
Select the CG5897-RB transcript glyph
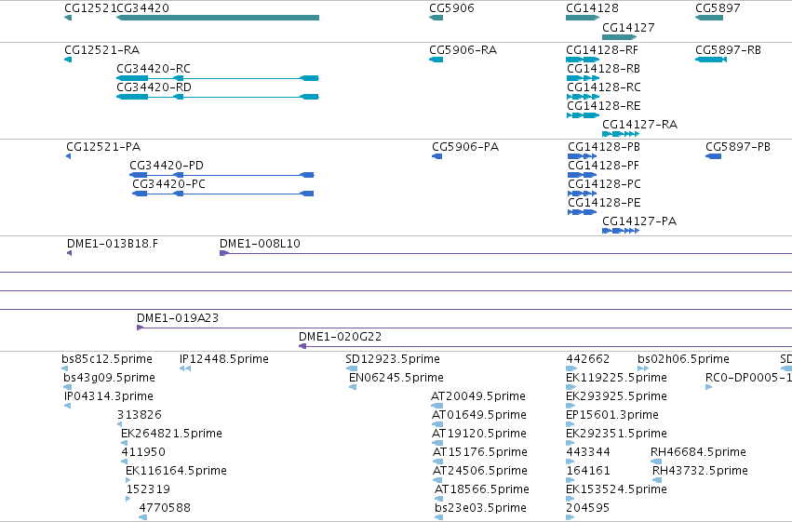tap(711, 60)
